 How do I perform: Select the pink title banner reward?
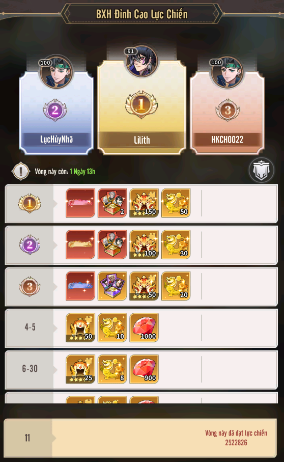80,203
